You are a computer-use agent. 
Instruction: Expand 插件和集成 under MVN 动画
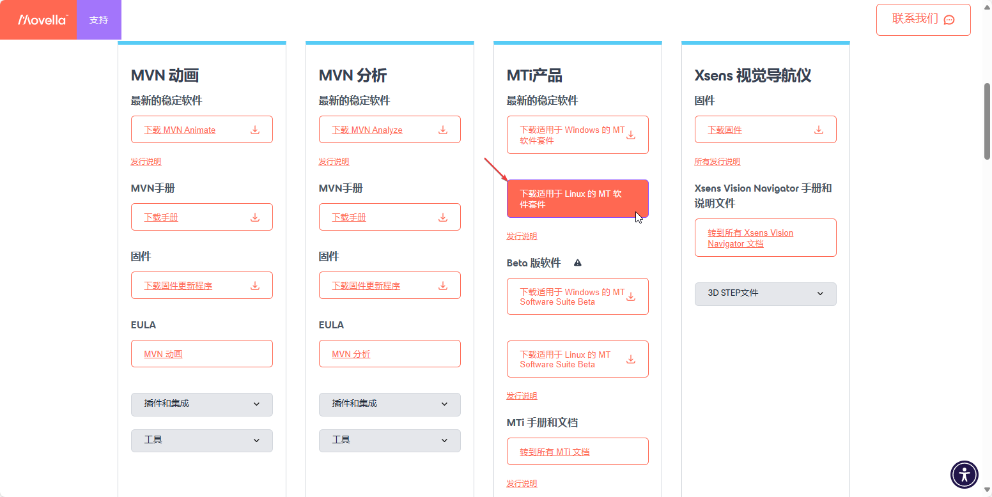click(x=202, y=404)
